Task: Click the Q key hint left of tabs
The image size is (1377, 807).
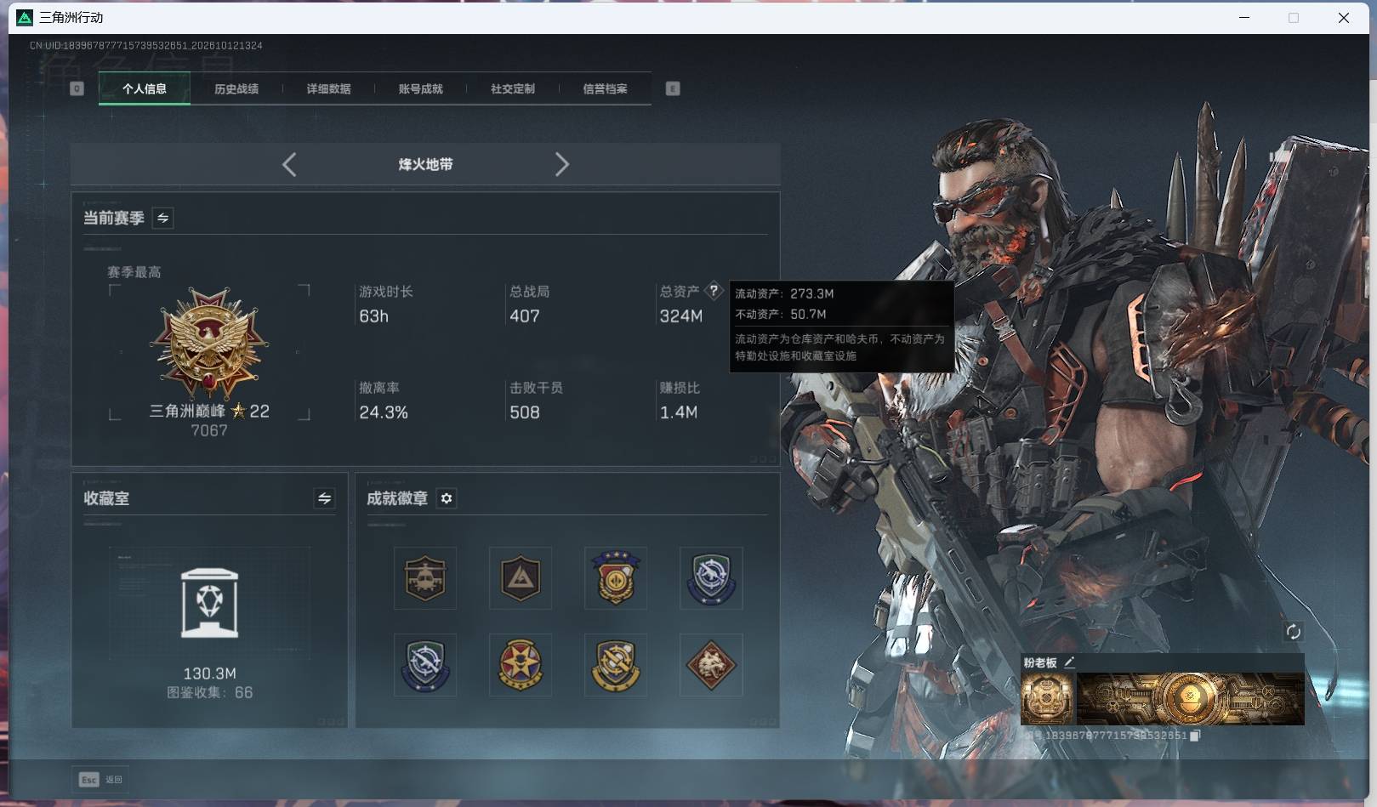Action: coord(77,88)
